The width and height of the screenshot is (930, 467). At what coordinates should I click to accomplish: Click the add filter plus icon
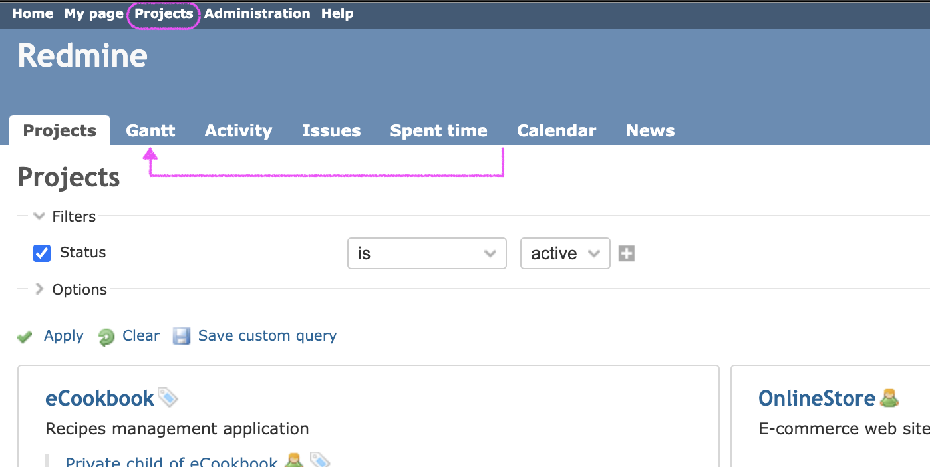[627, 253]
